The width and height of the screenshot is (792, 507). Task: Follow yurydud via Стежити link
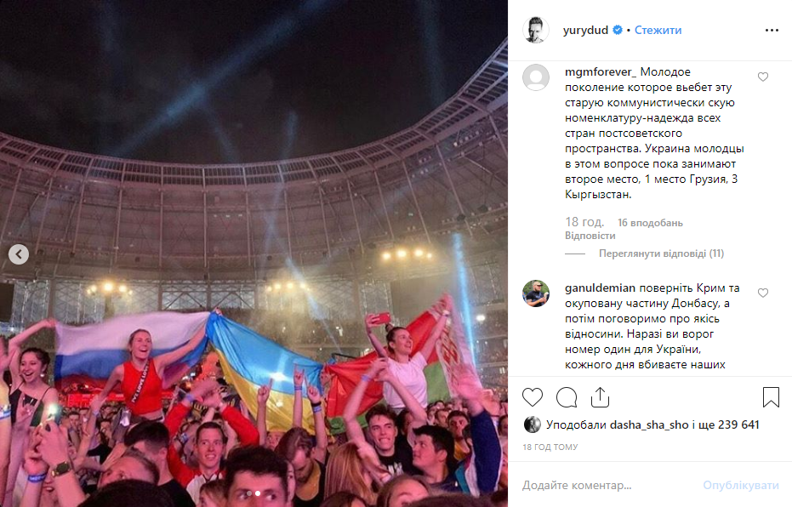click(658, 31)
